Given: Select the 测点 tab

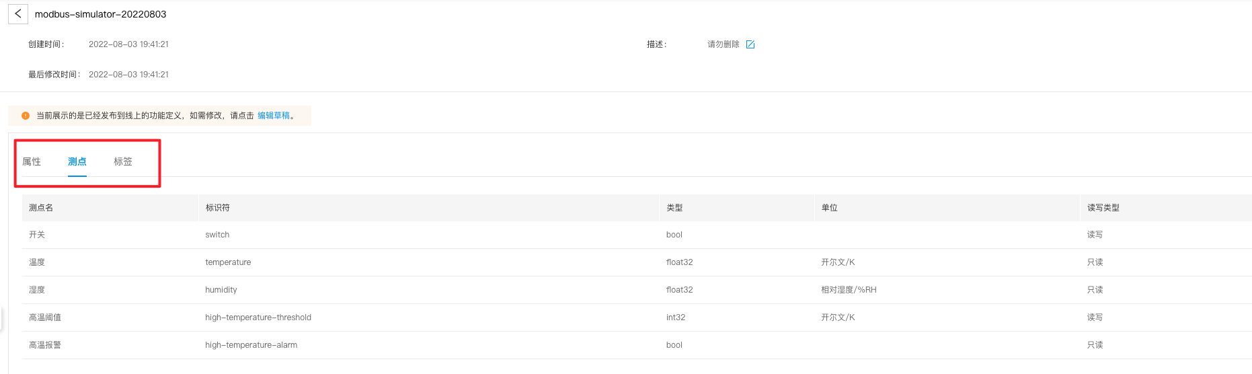Looking at the screenshot, I should 77,161.
